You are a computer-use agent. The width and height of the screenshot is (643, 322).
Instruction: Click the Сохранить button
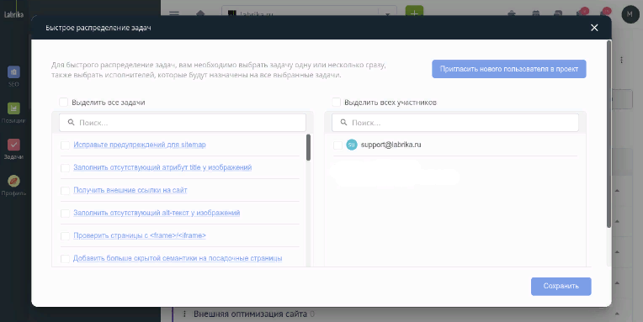click(x=561, y=287)
